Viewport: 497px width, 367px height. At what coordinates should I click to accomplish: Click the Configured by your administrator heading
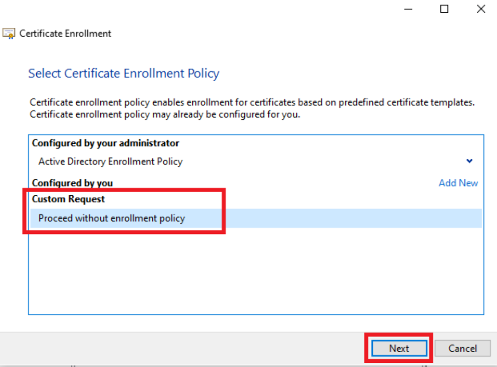(x=106, y=143)
